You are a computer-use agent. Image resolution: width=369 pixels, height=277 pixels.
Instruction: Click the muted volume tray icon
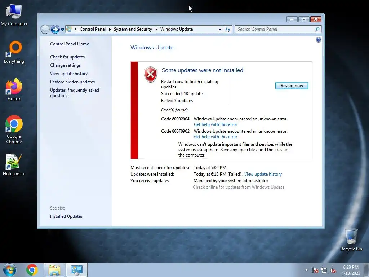pyautogui.click(x=333, y=270)
